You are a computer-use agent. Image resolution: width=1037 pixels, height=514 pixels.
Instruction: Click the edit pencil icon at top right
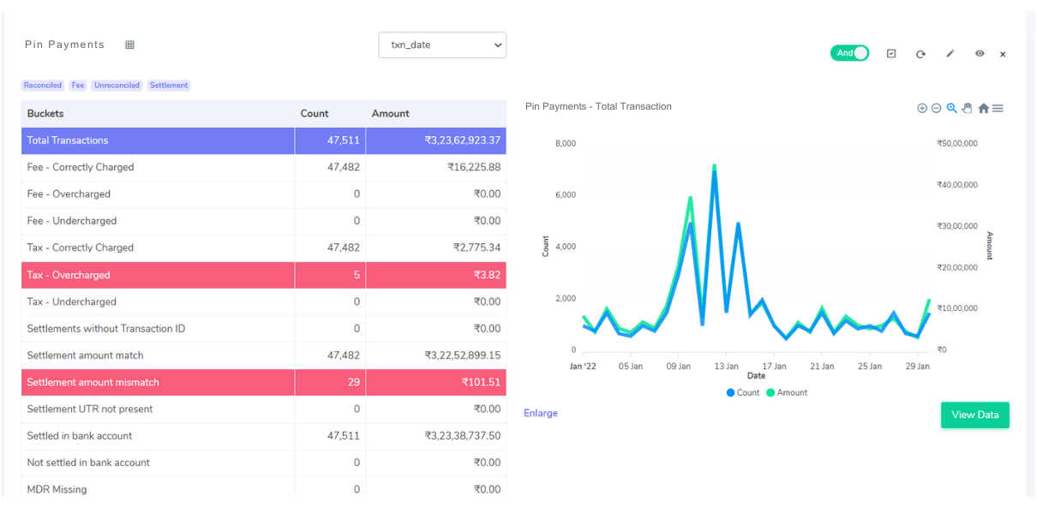950,53
